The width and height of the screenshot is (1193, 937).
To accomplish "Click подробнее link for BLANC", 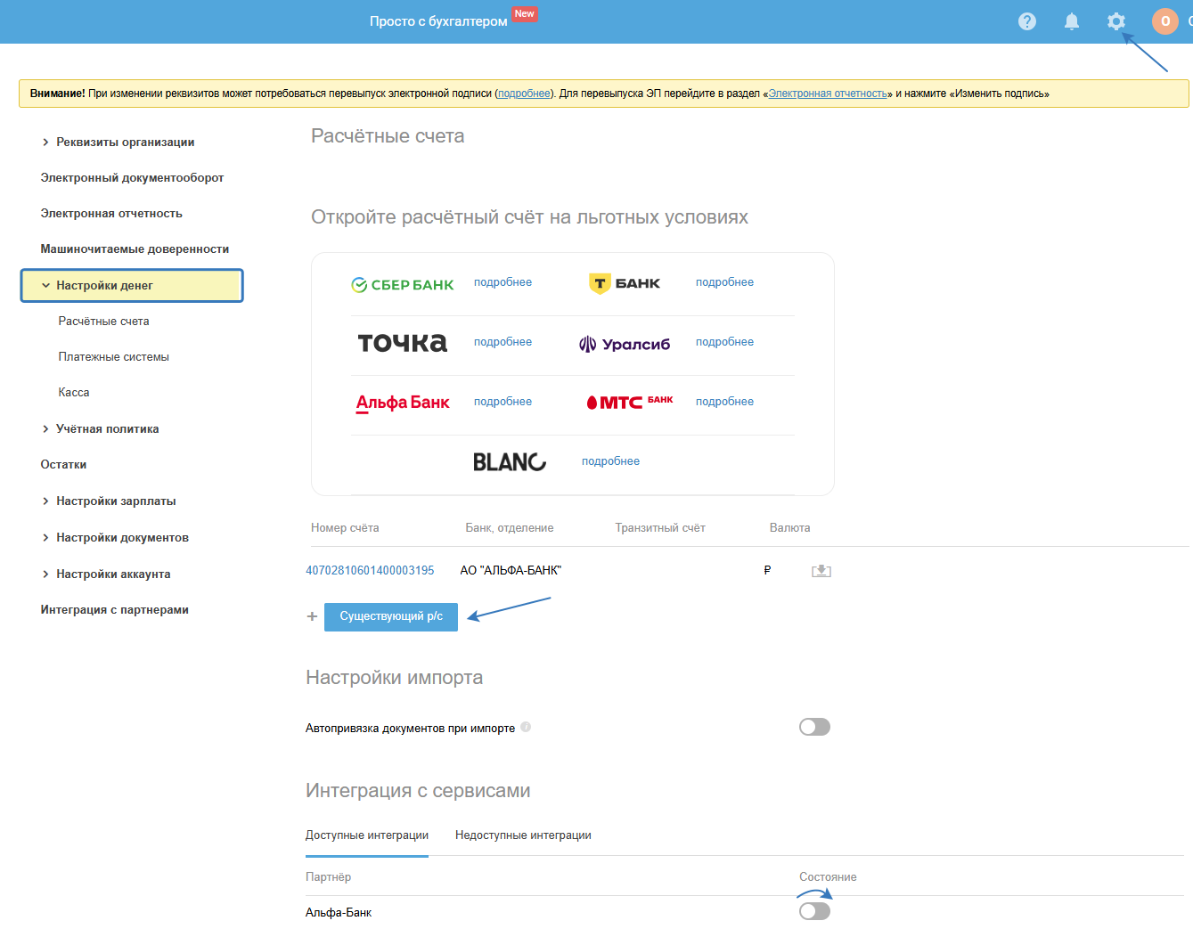I will [x=610, y=461].
